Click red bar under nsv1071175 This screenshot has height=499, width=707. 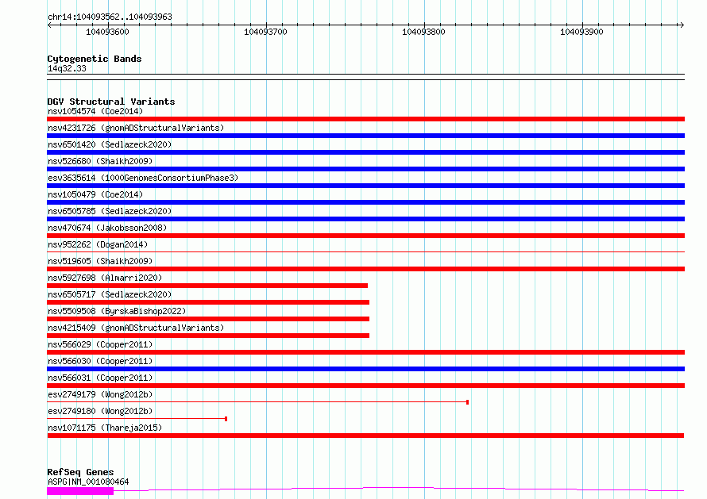pos(365,436)
